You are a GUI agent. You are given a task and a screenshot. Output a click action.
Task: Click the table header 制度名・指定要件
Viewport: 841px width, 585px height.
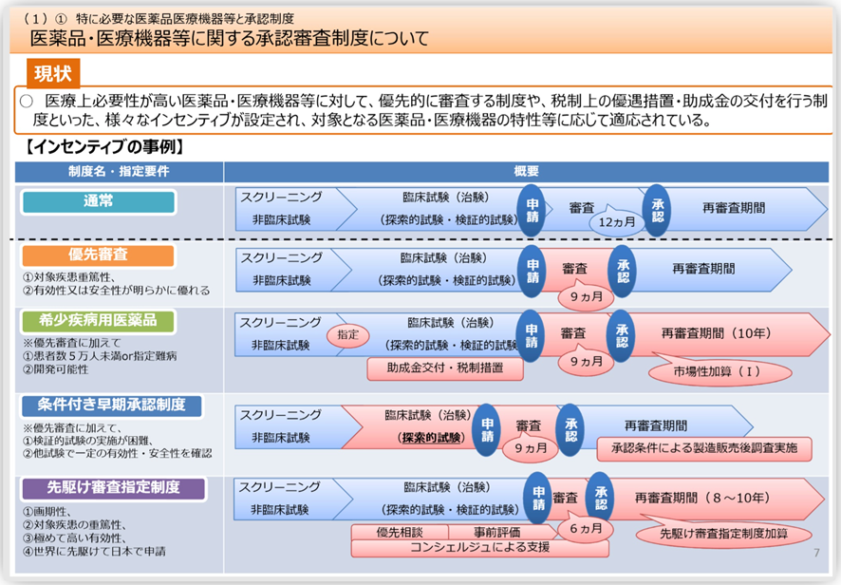click(119, 171)
